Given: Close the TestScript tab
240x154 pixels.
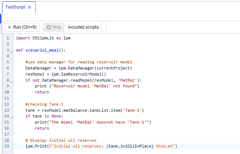Looking at the screenshot, I should (x=30, y=7).
